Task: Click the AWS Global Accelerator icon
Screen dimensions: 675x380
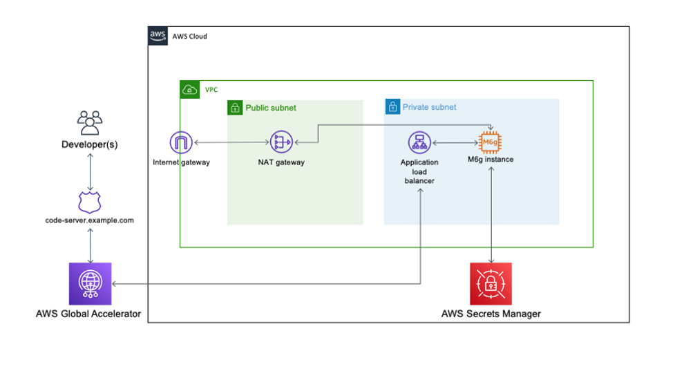Action: [90, 283]
